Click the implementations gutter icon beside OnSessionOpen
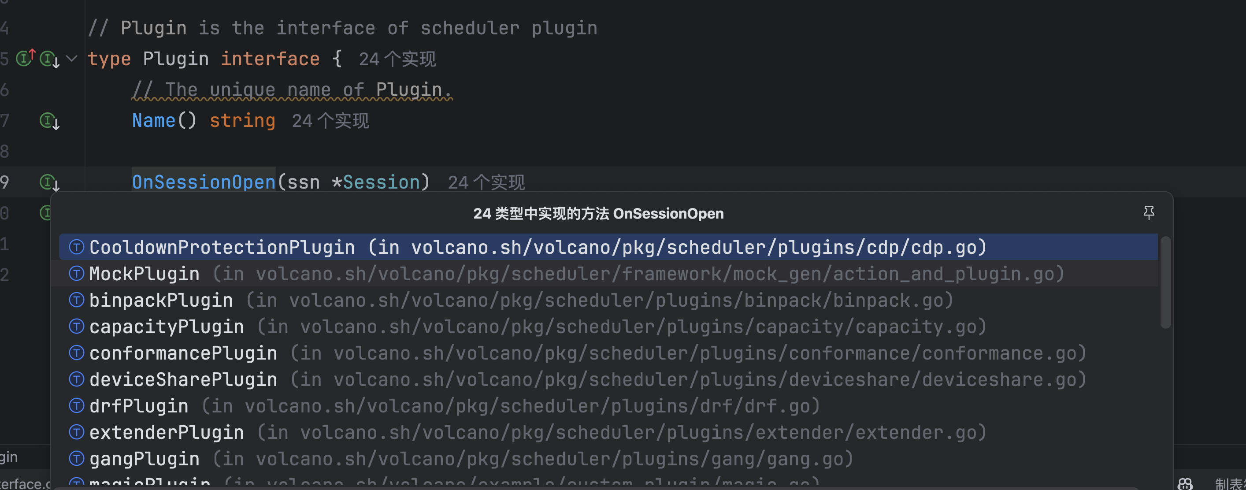The width and height of the screenshot is (1246, 490). point(49,182)
